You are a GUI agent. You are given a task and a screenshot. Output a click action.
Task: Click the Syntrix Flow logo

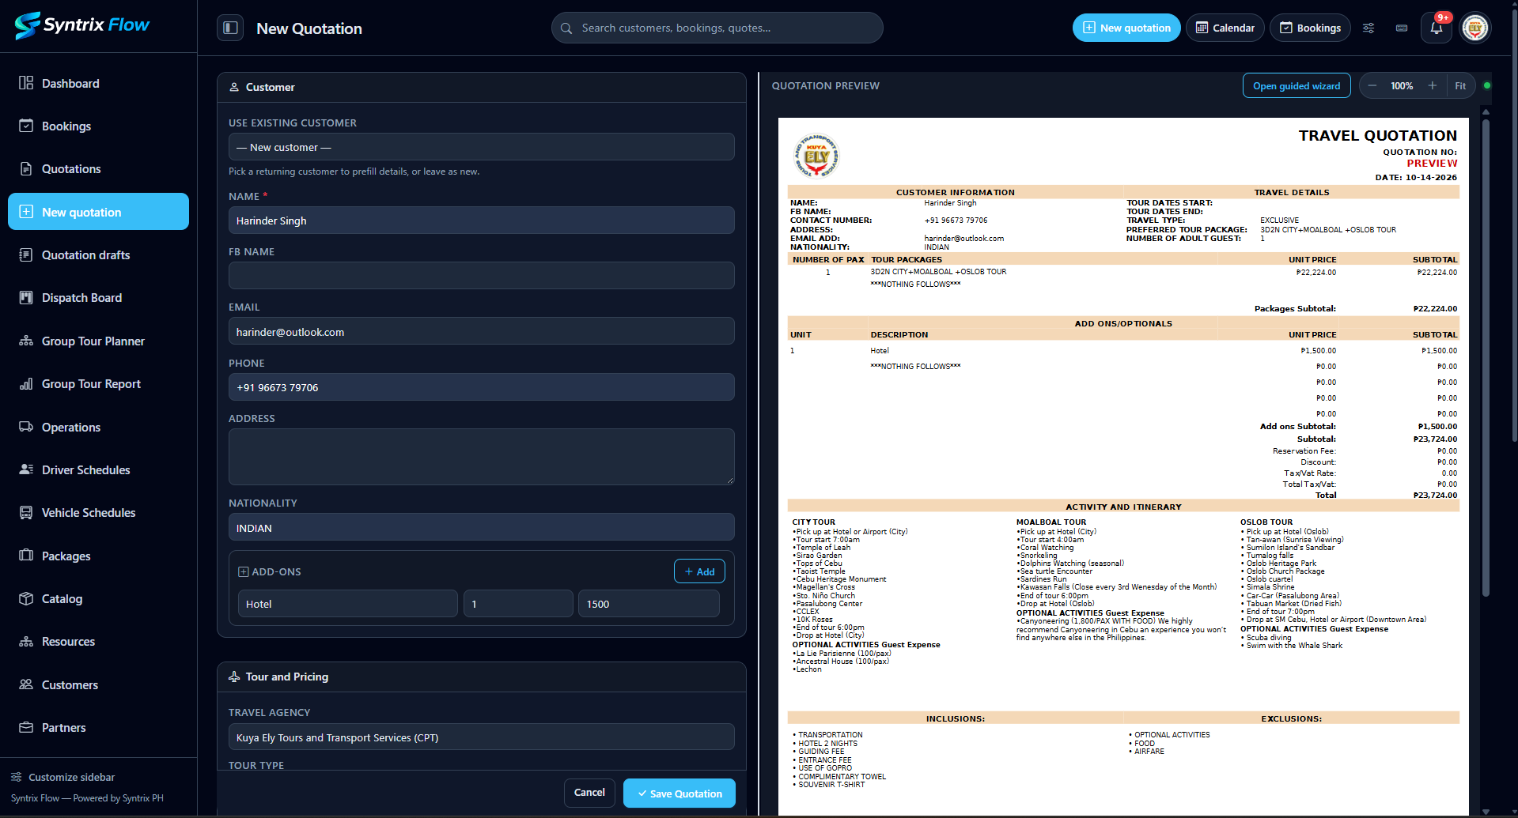click(x=82, y=25)
